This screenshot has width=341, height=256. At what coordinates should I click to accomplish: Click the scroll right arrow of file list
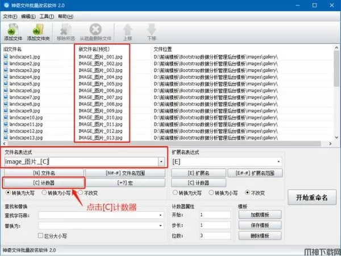coord(330,144)
